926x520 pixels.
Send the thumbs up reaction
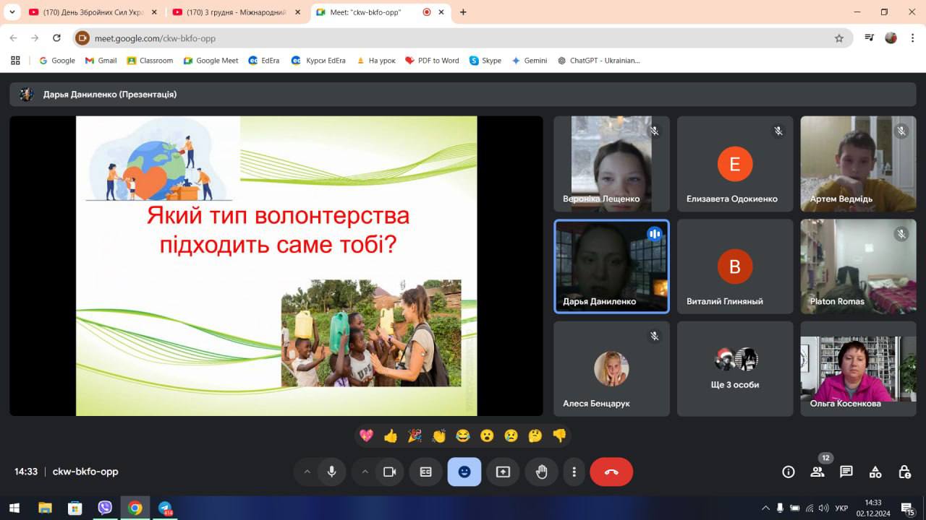pyautogui.click(x=391, y=435)
